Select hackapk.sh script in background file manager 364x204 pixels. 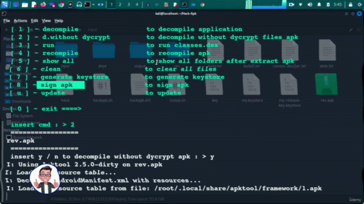point(102,88)
